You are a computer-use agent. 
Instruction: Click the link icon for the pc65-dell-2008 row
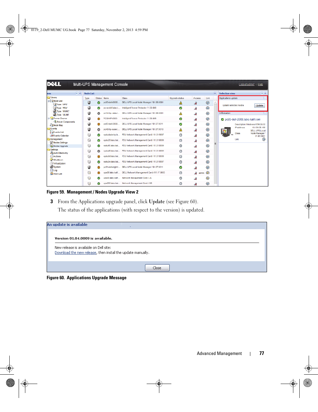pyautogui.click(x=208, y=103)
